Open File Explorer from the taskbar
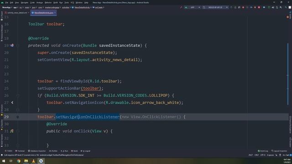 tap(26, 161)
